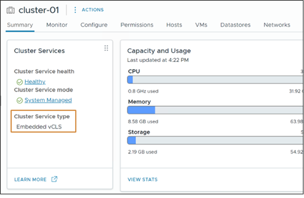Open the Monitor tab
Image resolution: width=304 pixels, height=198 pixels.
[57, 25]
